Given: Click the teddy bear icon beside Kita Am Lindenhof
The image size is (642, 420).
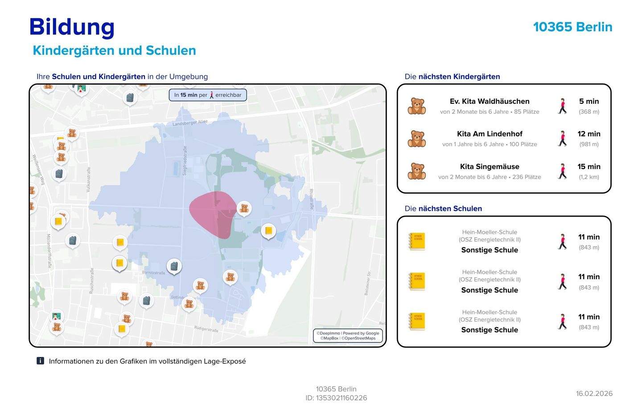Looking at the screenshot, I should (416, 139).
